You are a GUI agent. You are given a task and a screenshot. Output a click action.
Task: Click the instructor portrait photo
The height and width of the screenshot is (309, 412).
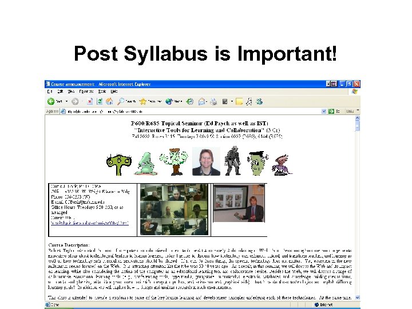pyautogui.click(x=206, y=161)
